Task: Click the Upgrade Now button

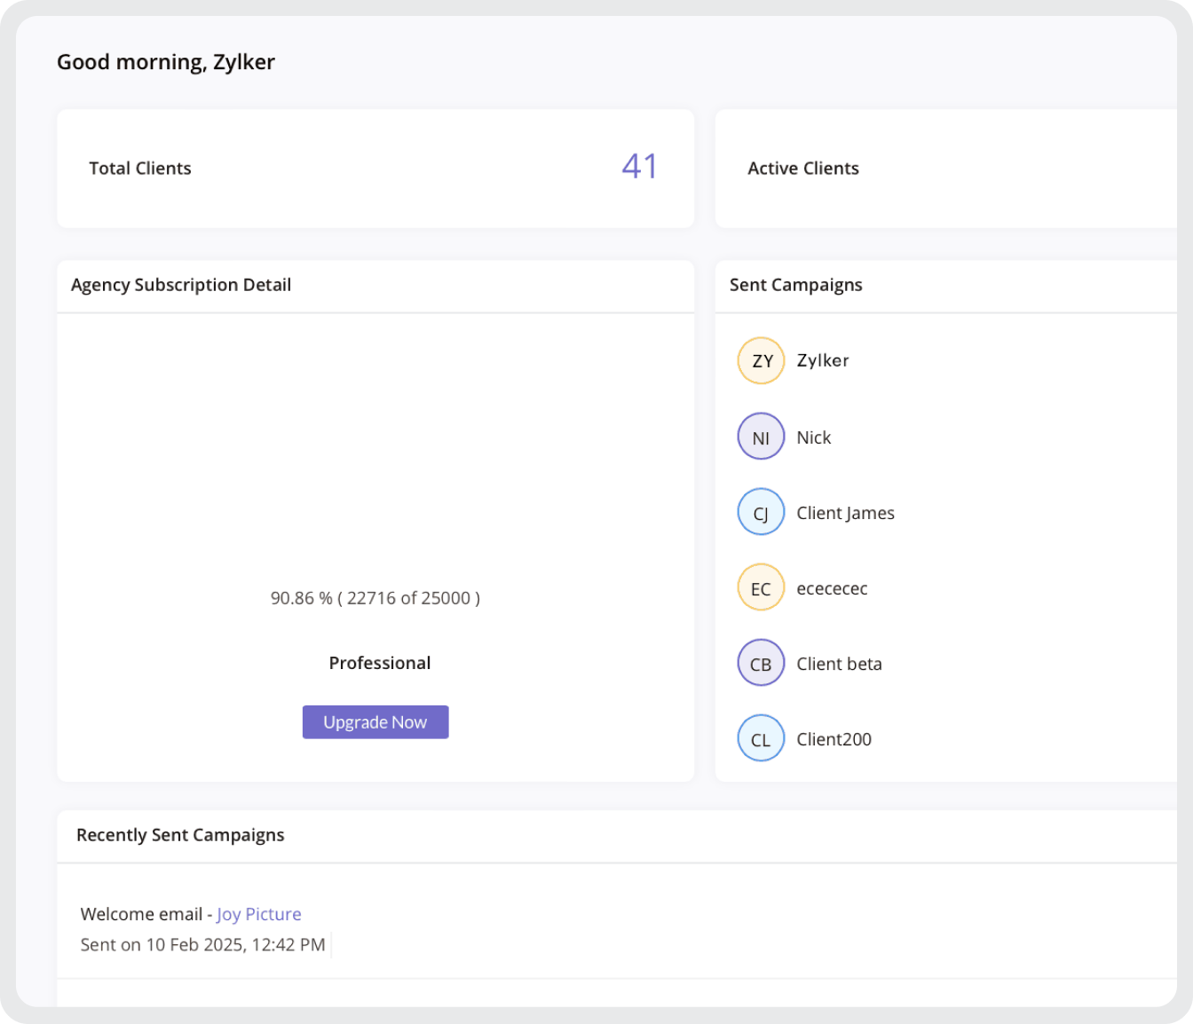Action: (x=375, y=722)
